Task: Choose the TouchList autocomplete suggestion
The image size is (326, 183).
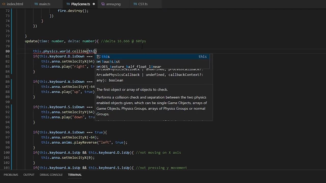Action: pyautogui.click(x=152, y=62)
